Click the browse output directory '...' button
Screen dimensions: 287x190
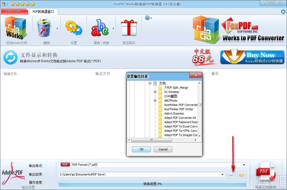(231, 175)
